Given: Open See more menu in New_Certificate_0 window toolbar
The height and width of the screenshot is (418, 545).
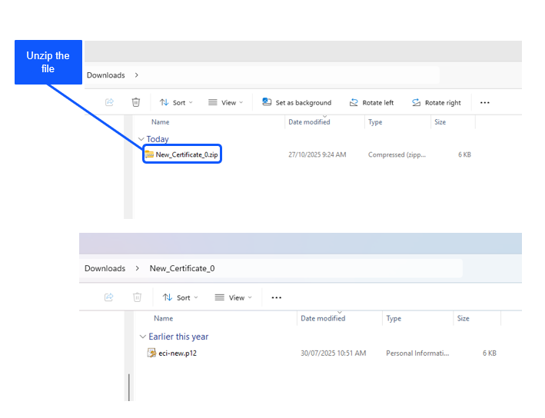Looking at the screenshot, I should pos(277,297).
